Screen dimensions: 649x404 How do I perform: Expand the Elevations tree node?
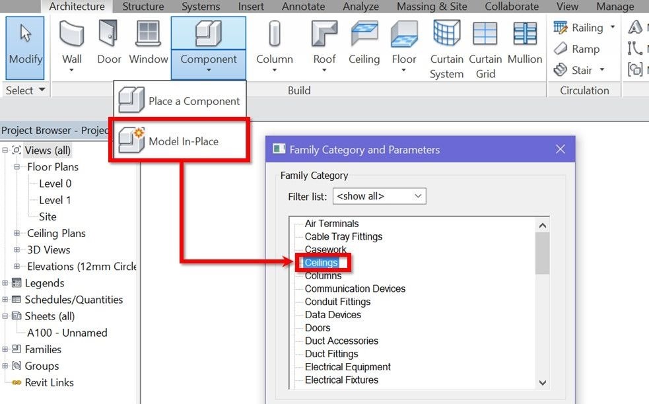(x=17, y=266)
